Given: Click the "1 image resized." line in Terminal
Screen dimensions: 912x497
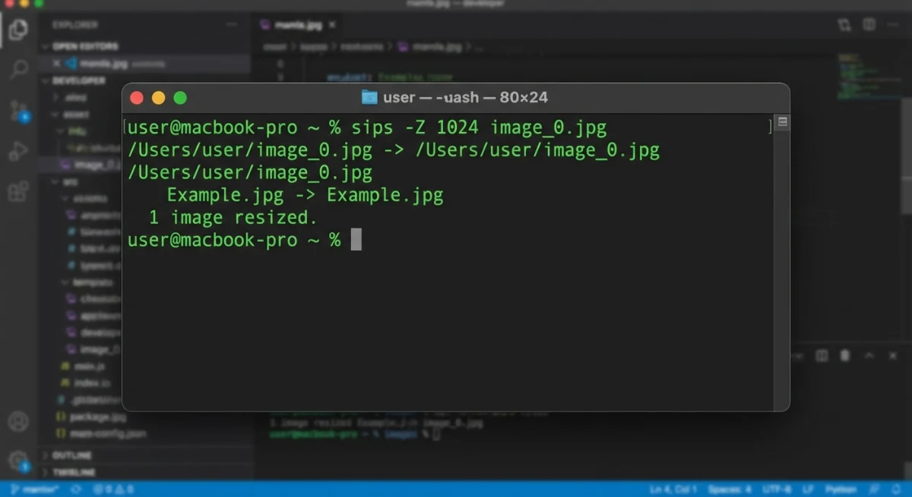Looking at the screenshot, I should click(x=232, y=218).
